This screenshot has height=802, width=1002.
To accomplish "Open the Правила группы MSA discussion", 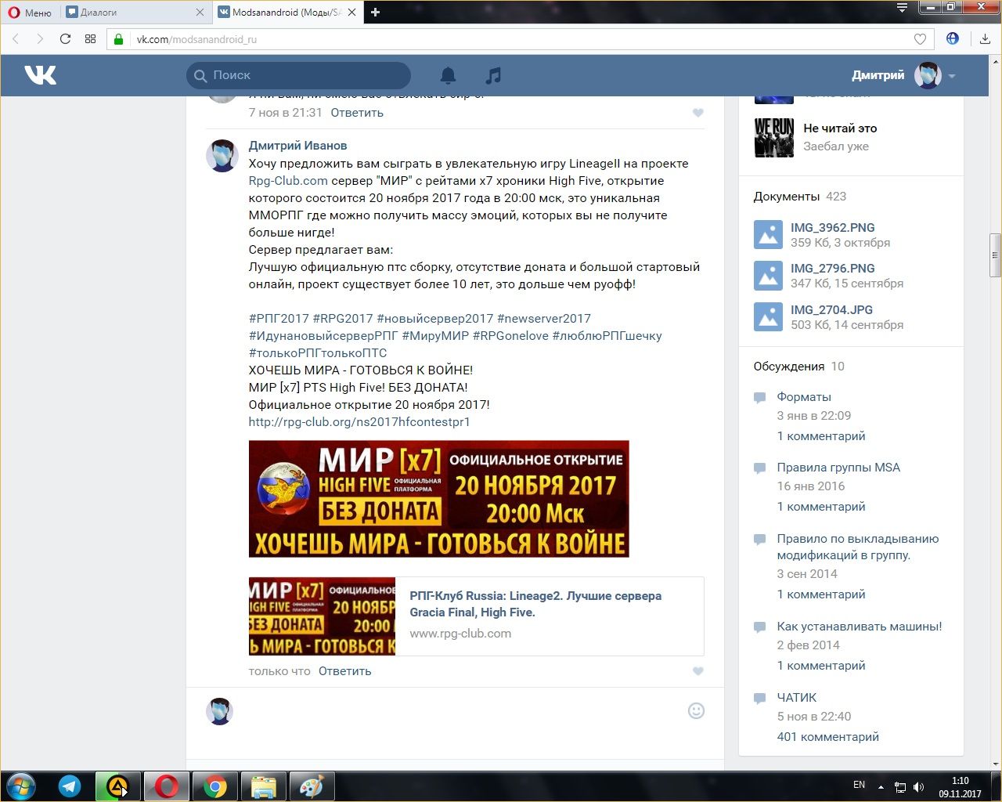I will pyautogui.click(x=838, y=468).
